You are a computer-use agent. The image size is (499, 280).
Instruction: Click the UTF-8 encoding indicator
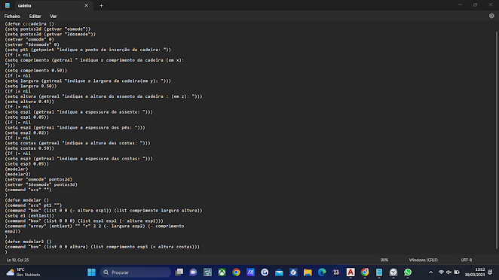467,260
